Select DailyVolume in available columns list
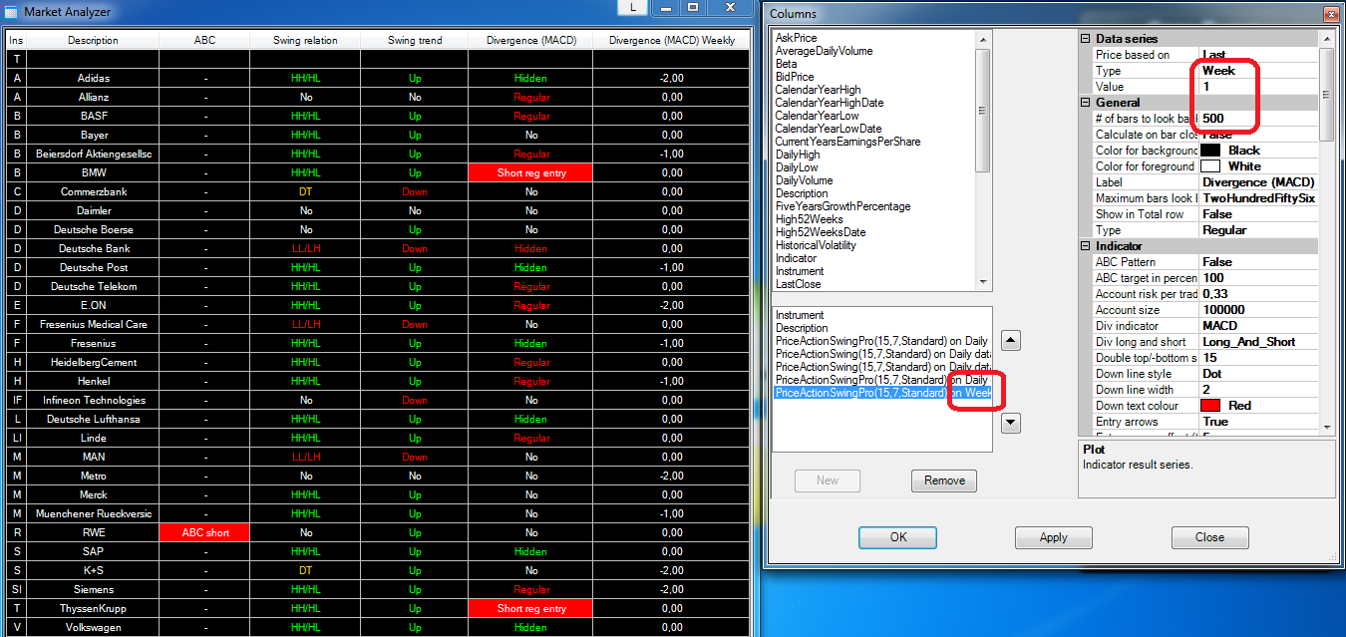The height and width of the screenshot is (637, 1346). coord(806,180)
